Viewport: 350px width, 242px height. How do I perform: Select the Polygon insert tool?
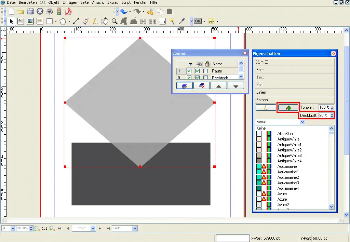(64, 21)
